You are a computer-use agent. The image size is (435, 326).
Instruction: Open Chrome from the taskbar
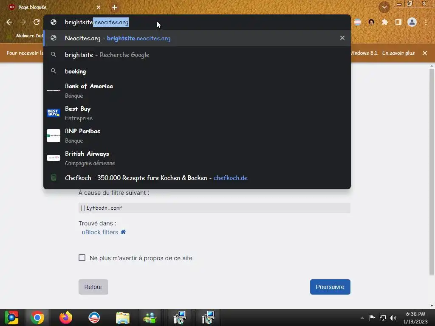(x=37, y=318)
